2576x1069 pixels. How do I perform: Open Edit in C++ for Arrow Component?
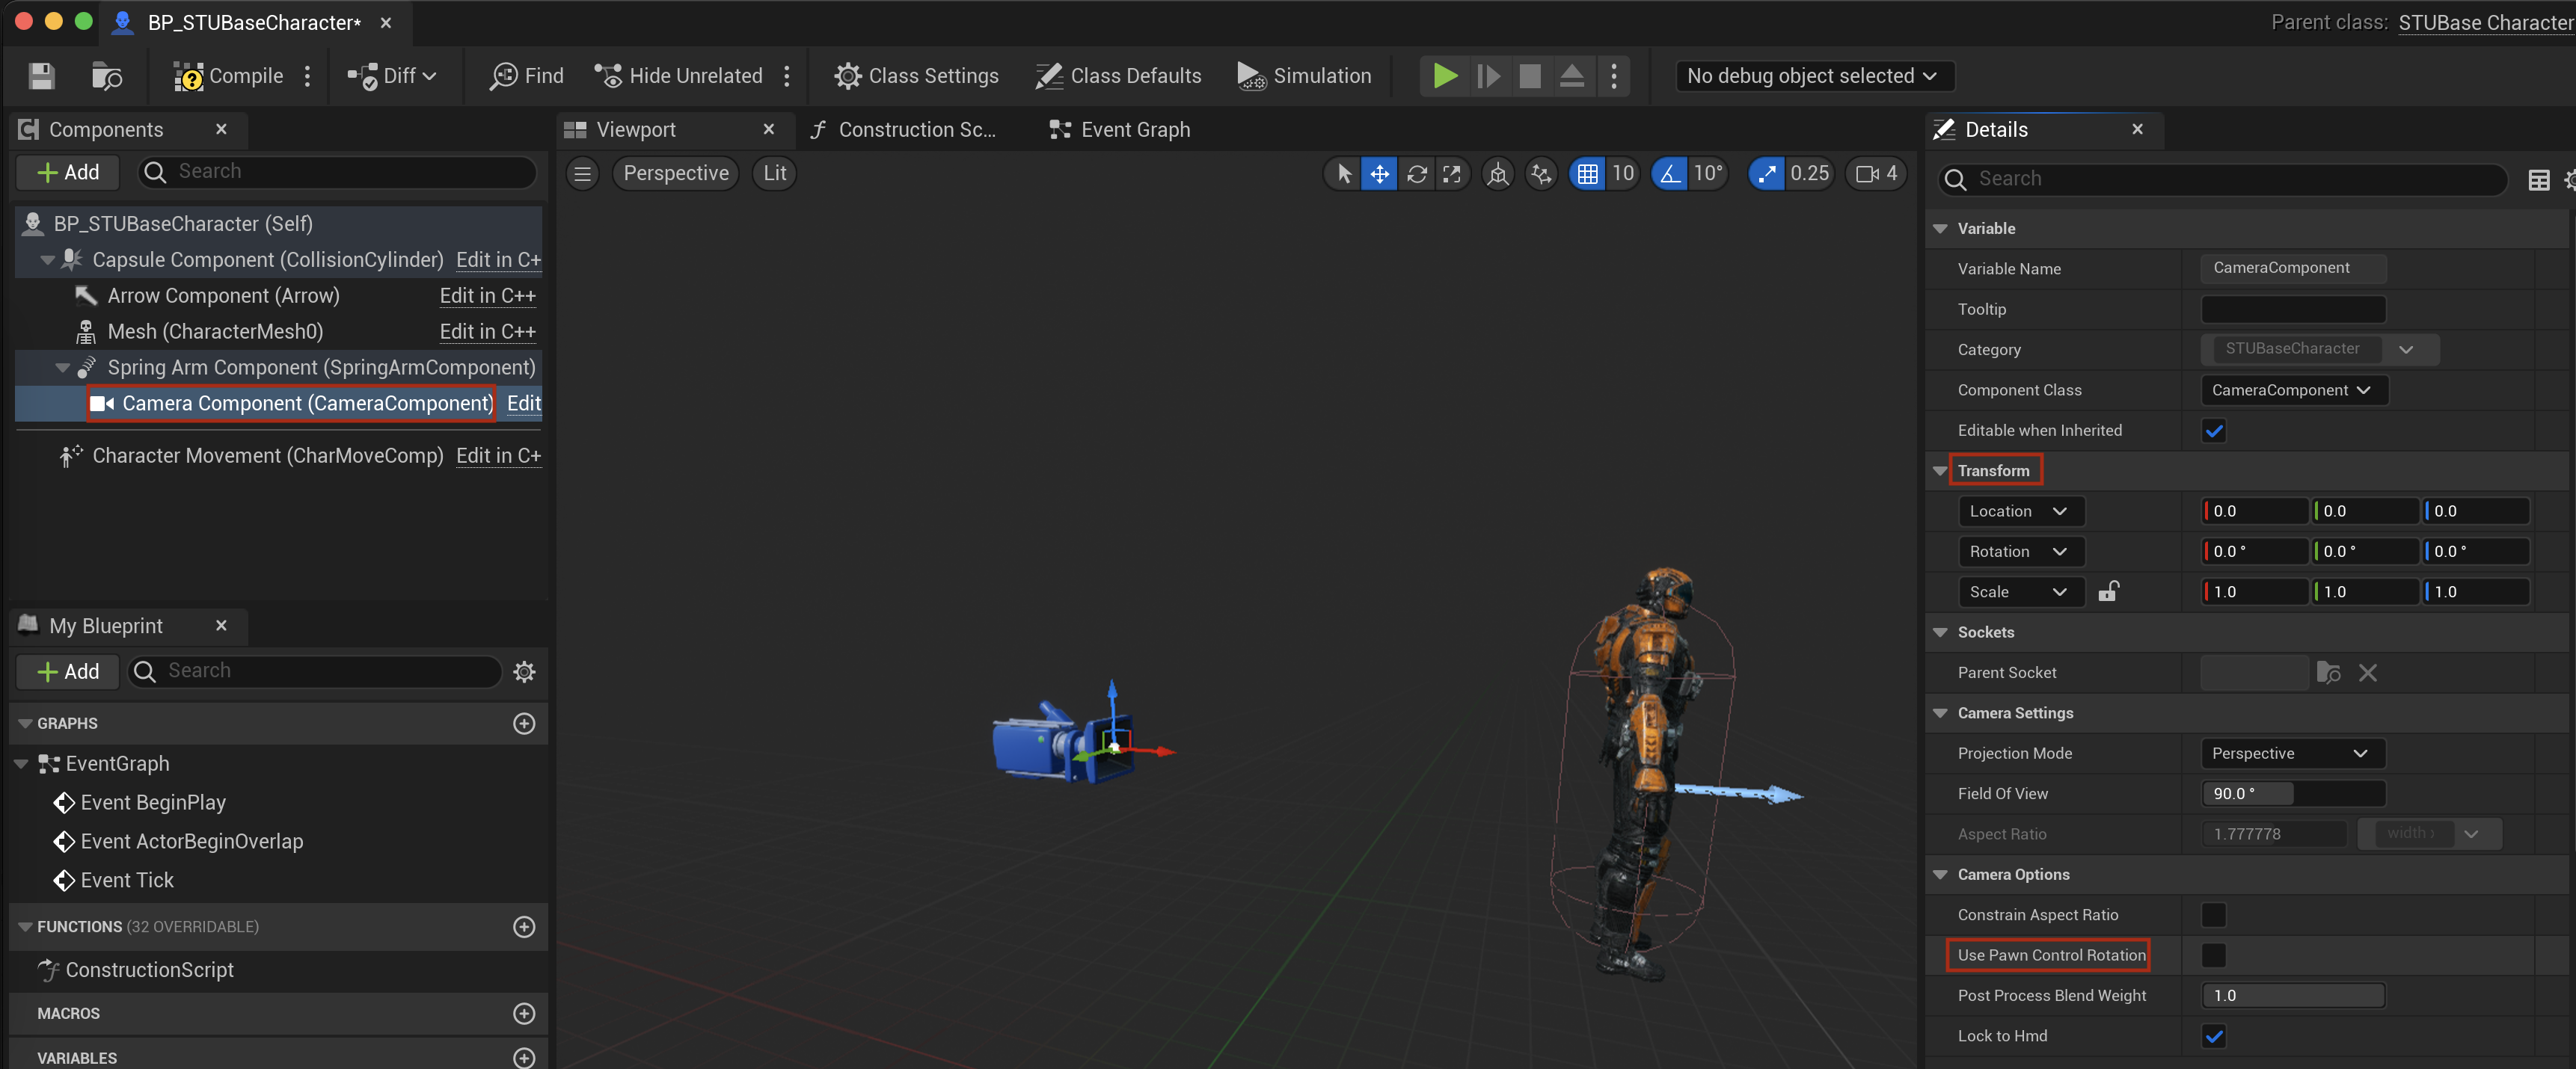click(x=488, y=296)
